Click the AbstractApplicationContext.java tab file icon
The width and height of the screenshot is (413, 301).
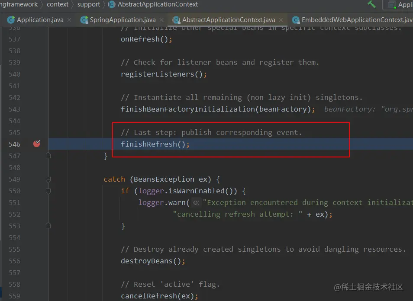click(x=176, y=20)
